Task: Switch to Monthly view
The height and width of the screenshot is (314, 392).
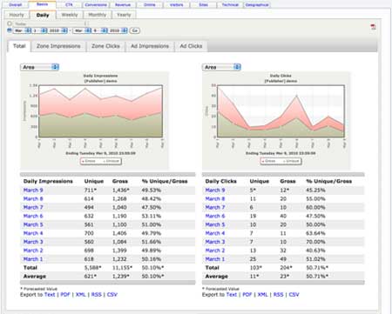Action: pyautogui.click(x=98, y=15)
